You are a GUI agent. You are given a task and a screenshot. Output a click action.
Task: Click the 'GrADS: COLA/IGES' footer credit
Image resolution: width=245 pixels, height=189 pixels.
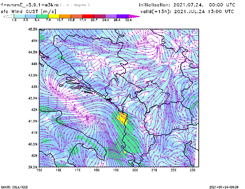pos(14,187)
